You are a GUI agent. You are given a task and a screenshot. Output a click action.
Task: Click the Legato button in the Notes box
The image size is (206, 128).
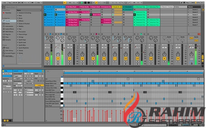(x=29, y=81)
